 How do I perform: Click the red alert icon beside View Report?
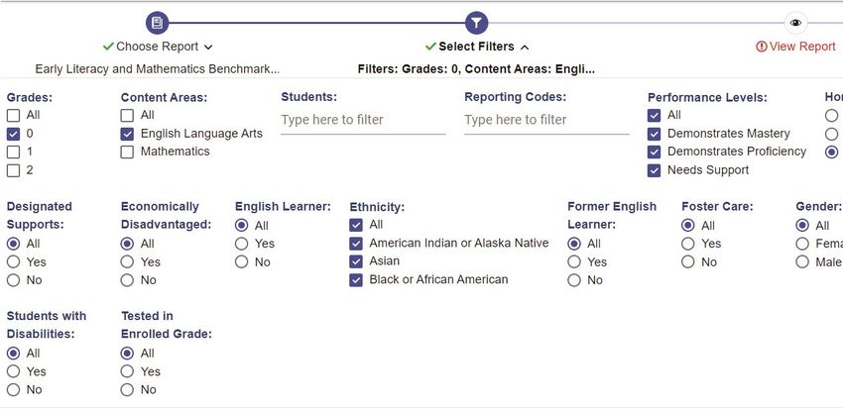pos(761,47)
